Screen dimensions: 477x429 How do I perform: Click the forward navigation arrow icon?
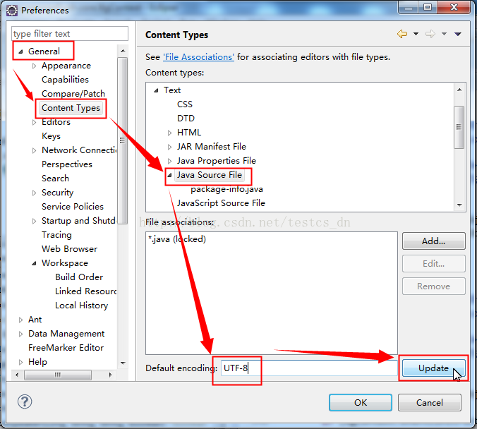(x=430, y=34)
